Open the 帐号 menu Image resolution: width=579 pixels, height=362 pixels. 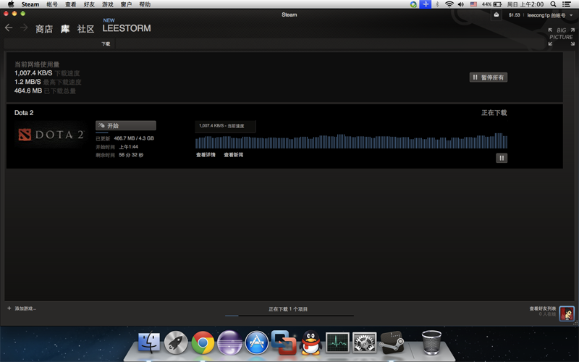tap(52, 4)
